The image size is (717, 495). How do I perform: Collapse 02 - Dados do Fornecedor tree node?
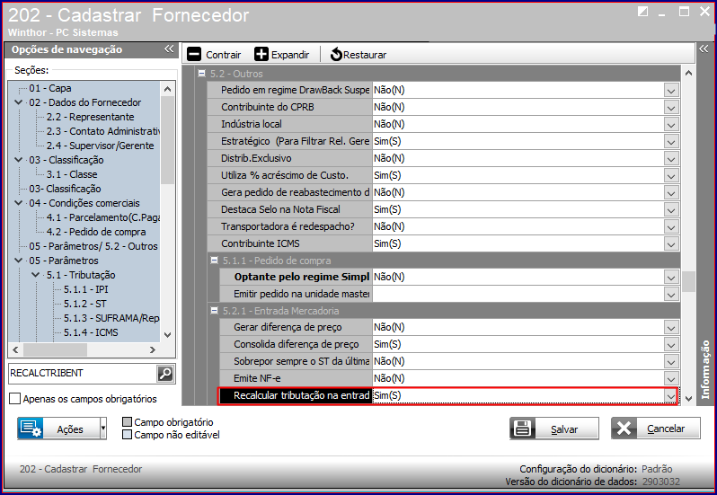pyautogui.click(x=19, y=102)
